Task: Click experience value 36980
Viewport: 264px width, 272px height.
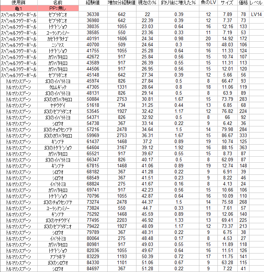Action: (93, 20)
